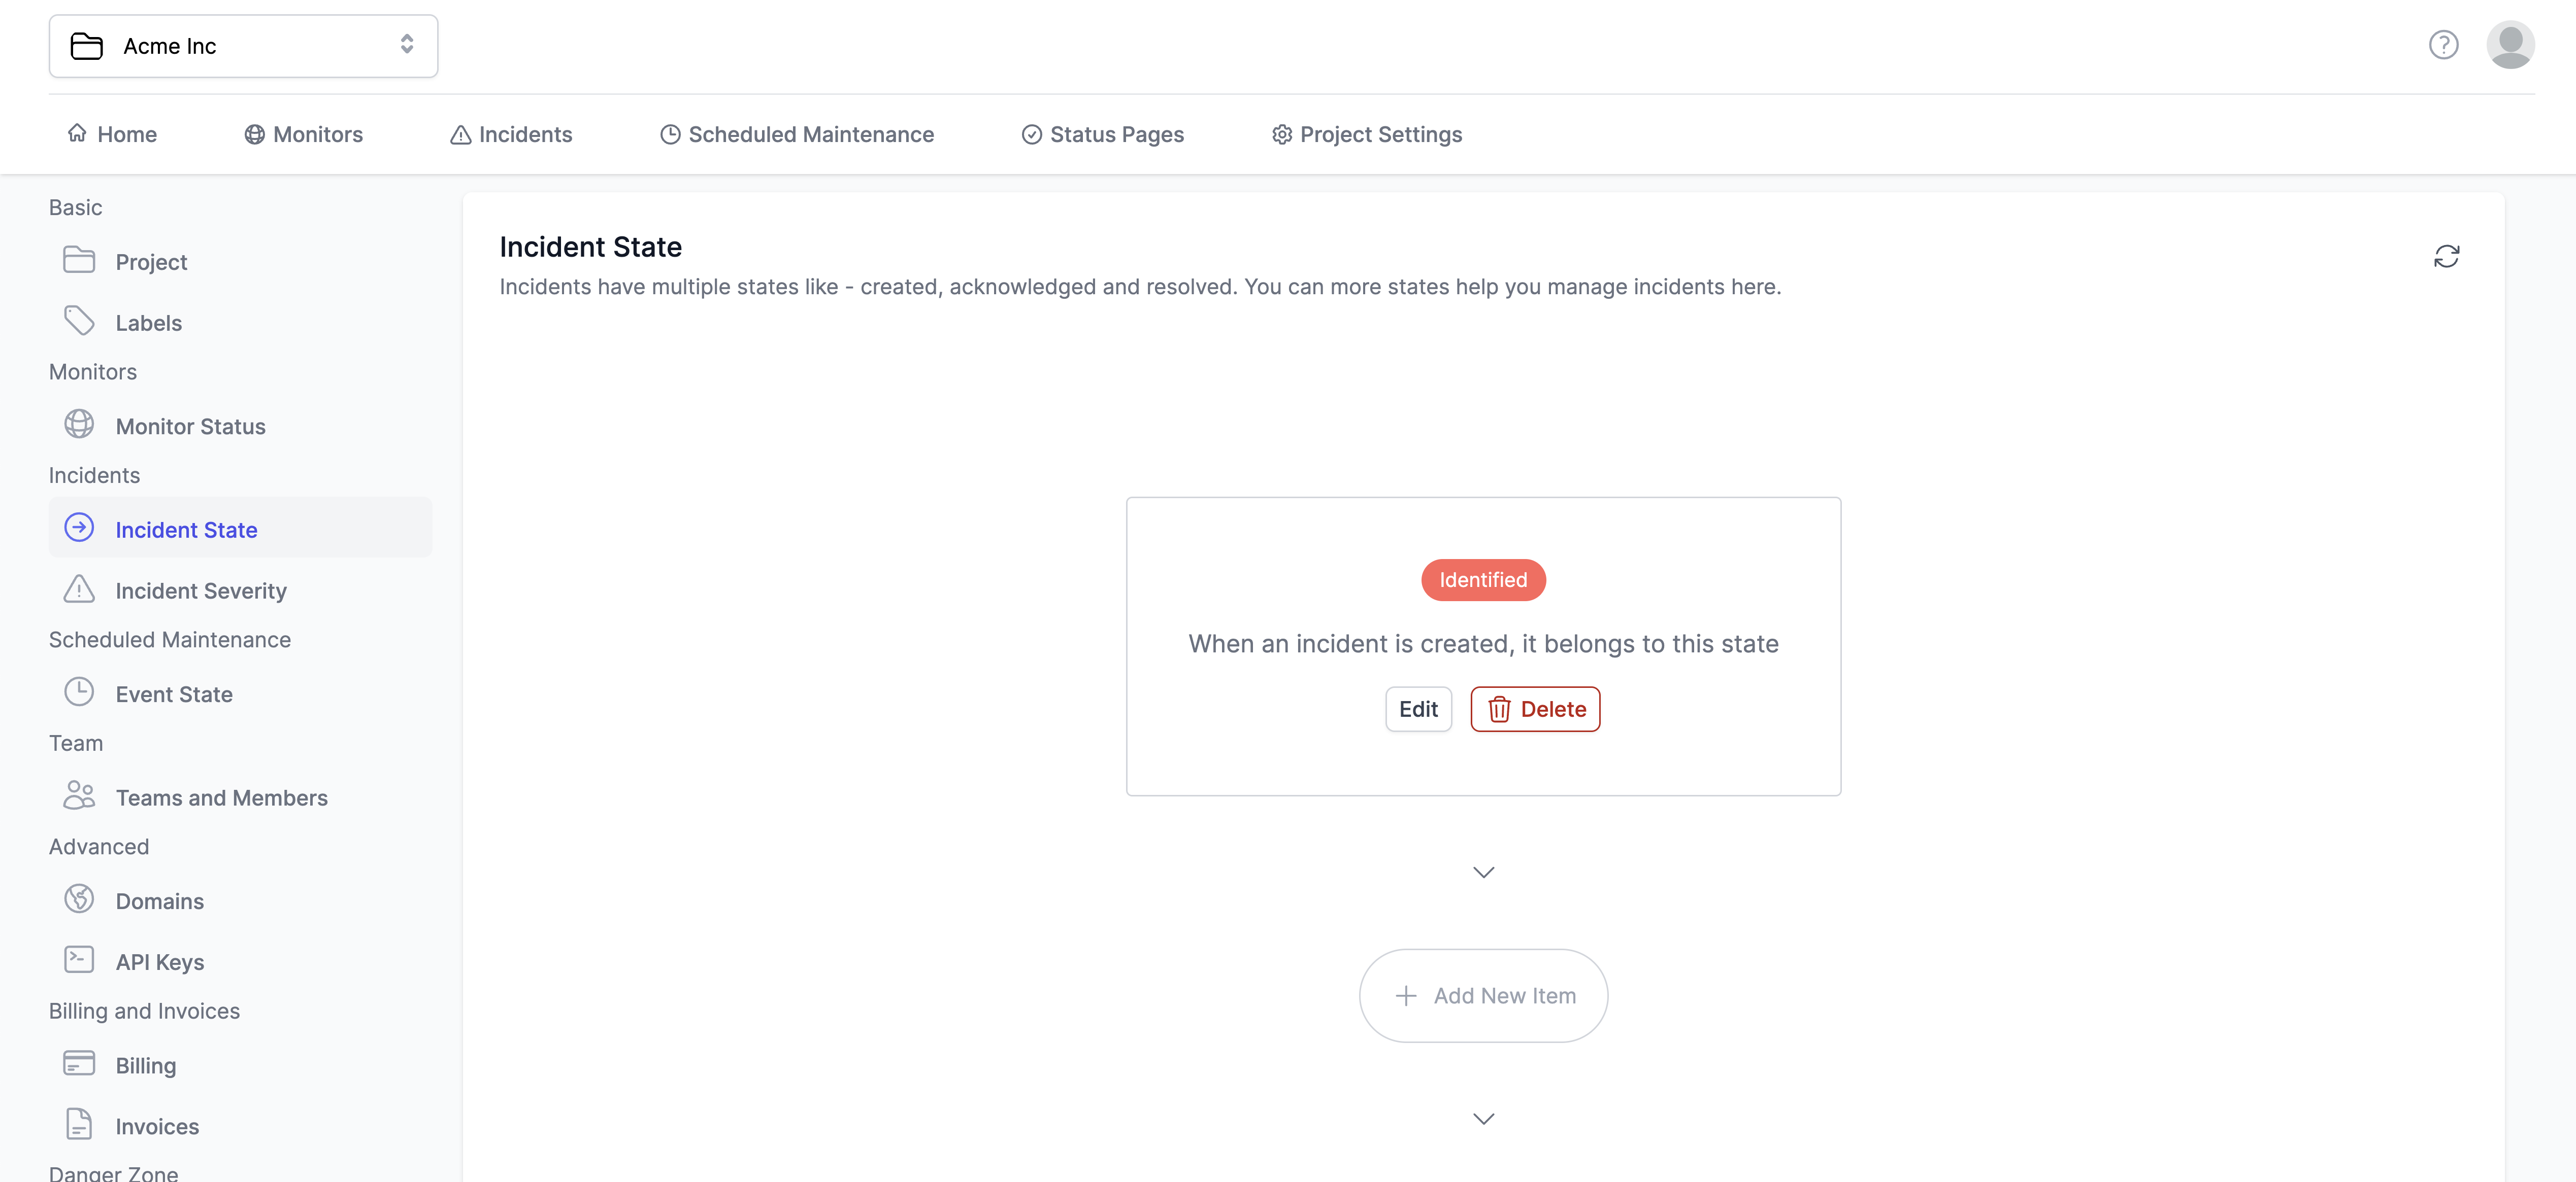Open Scheduled Maintenance in top navigation
Image resolution: width=2576 pixels, height=1182 pixels.
(797, 134)
